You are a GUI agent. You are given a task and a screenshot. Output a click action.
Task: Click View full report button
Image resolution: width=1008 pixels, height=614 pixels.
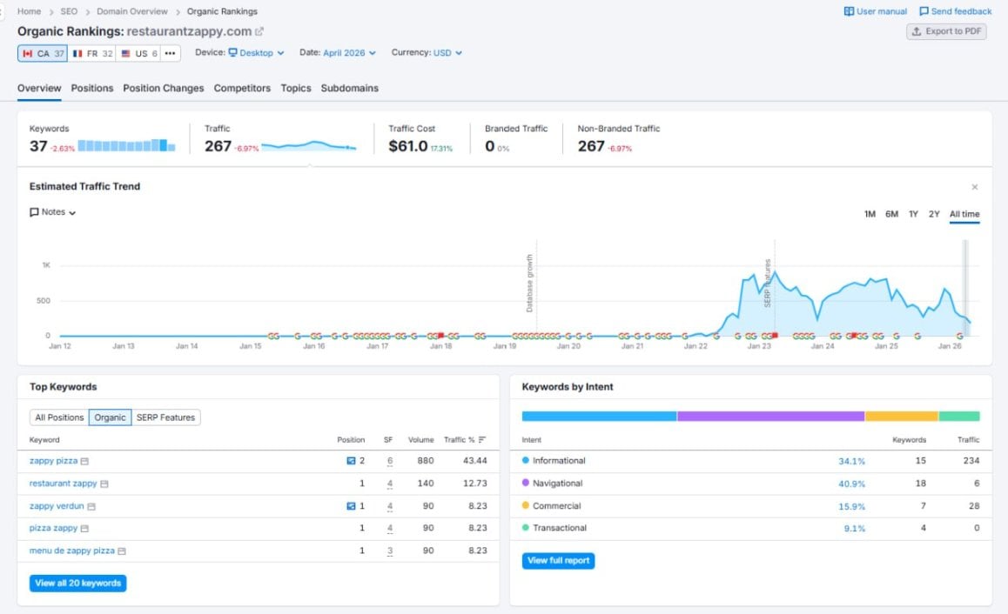tap(558, 561)
